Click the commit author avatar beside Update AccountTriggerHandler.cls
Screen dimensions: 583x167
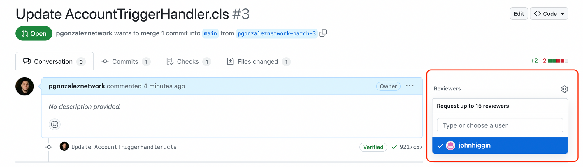tap(64, 146)
